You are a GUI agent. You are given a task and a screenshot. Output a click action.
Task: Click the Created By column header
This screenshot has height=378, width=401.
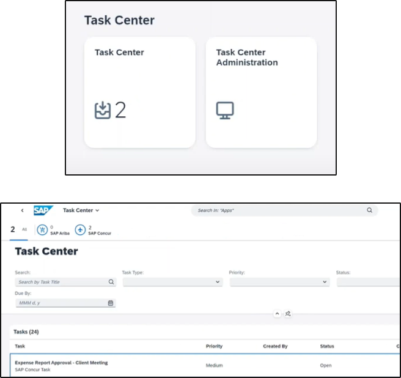(275, 346)
